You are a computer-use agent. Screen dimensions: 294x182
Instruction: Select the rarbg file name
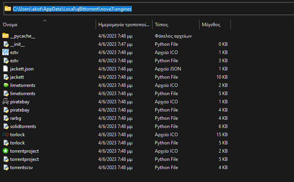coord(16,118)
